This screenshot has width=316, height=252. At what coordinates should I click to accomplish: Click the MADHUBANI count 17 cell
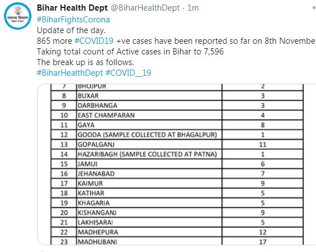coord(263,241)
